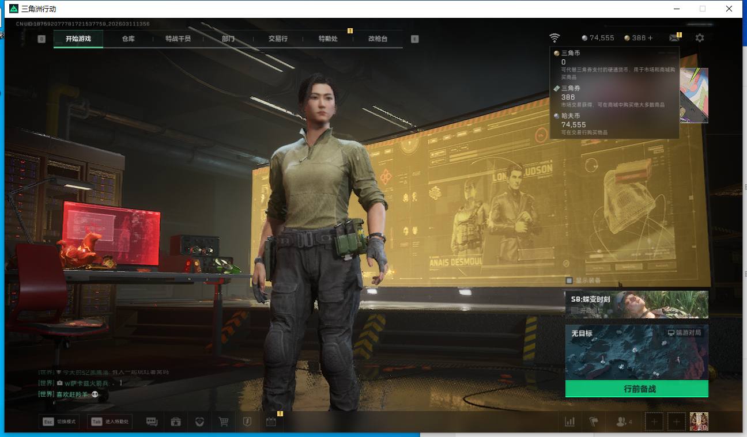Switch to the 仓库 tab
This screenshot has width=747, height=437.
click(128, 39)
